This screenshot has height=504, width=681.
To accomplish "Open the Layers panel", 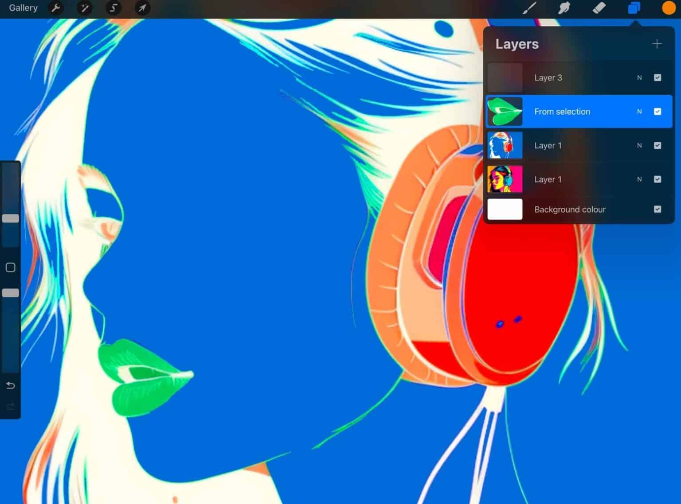I will [x=633, y=8].
